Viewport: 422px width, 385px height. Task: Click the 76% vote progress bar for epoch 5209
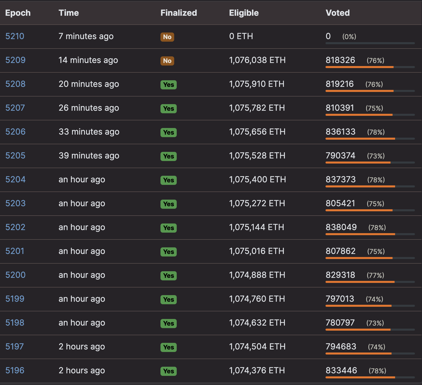tap(370, 67)
